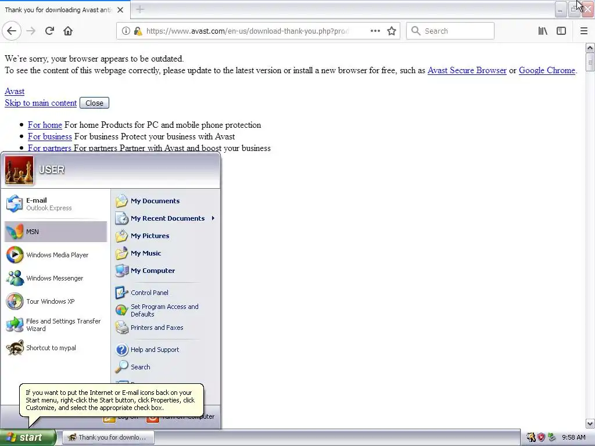Click Skip to main content link

pos(41,103)
